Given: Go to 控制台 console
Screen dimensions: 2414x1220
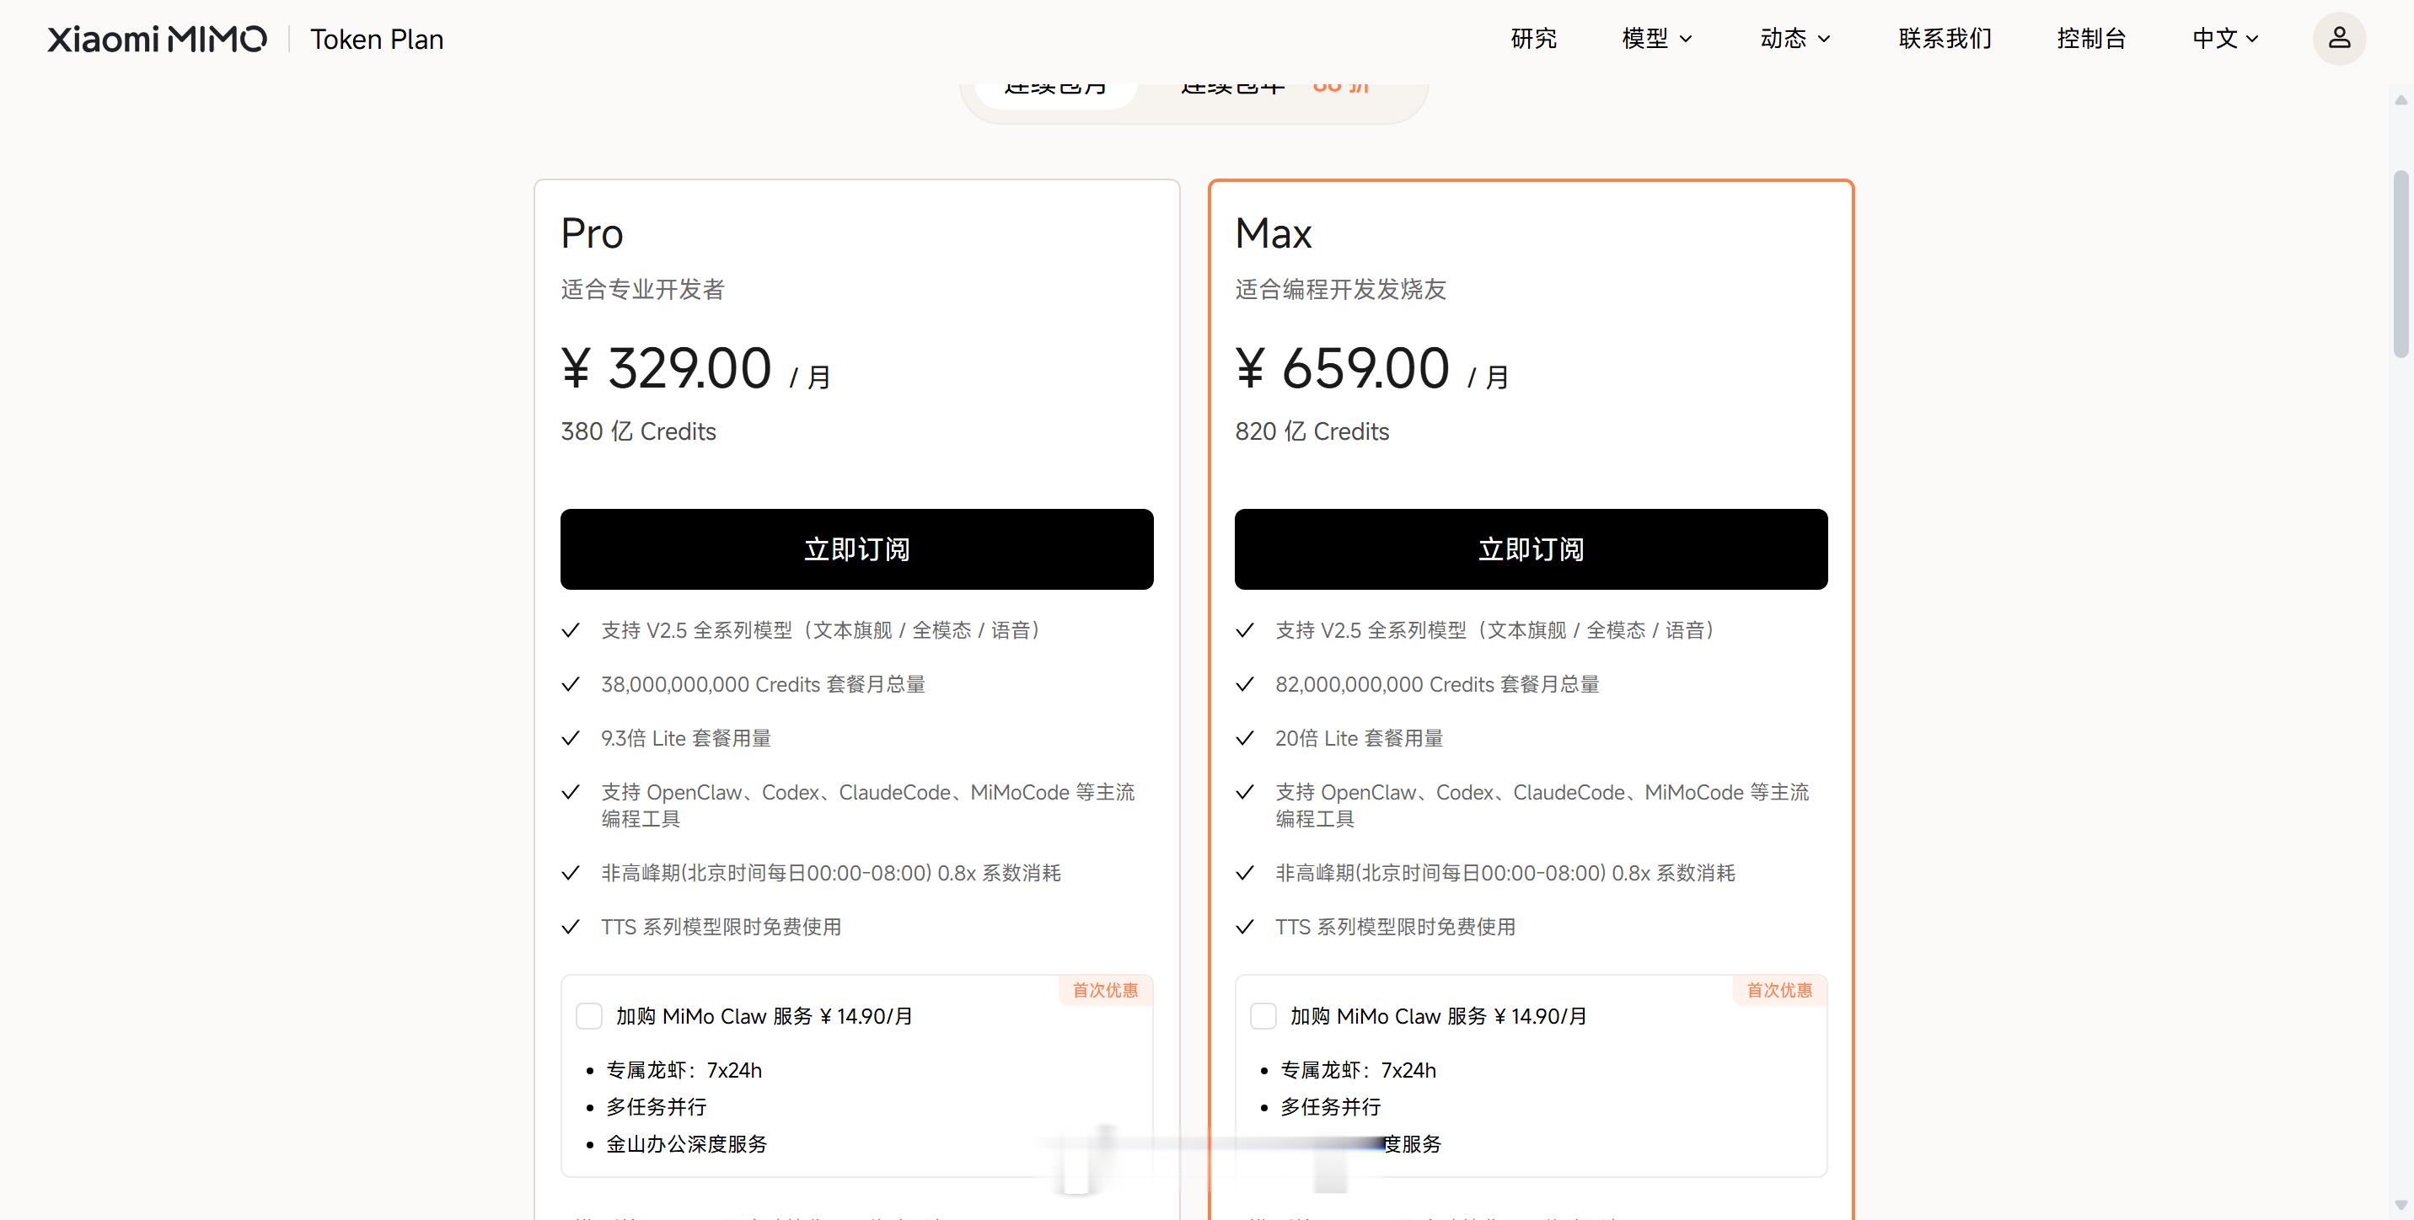Looking at the screenshot, I should 2092,39.
